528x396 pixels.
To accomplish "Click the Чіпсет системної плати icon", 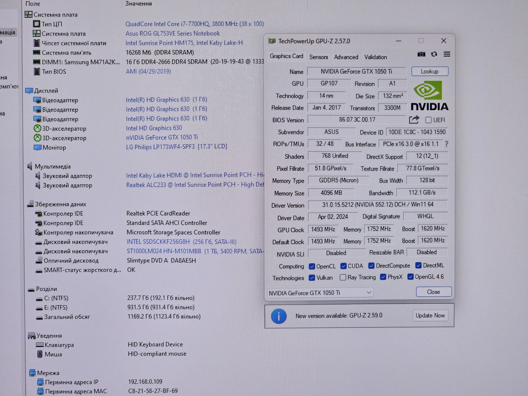I will click(37, 43).
